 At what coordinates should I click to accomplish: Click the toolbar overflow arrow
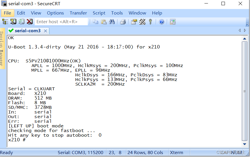pos(247,24)
